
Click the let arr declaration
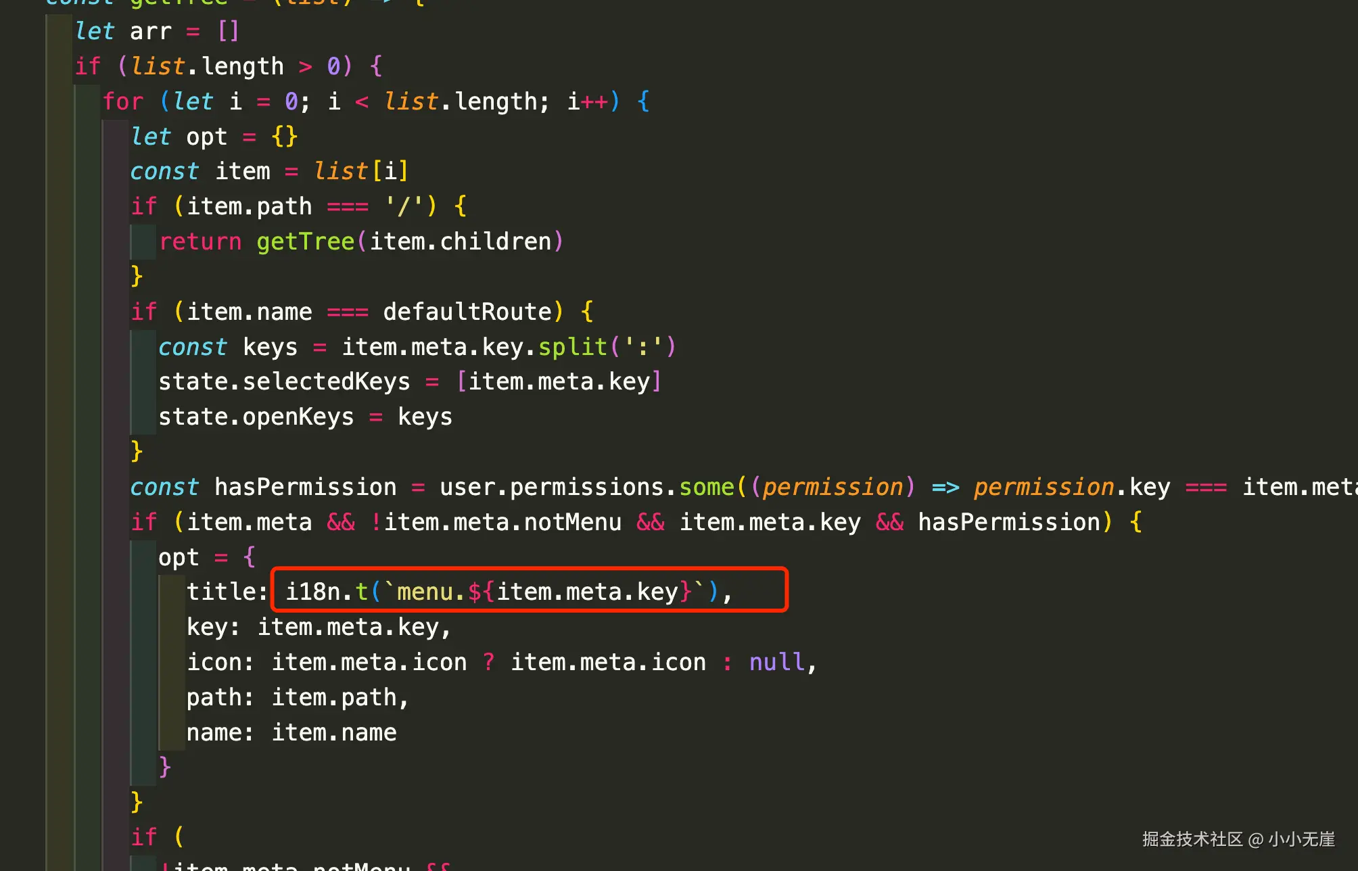point(156,31)
